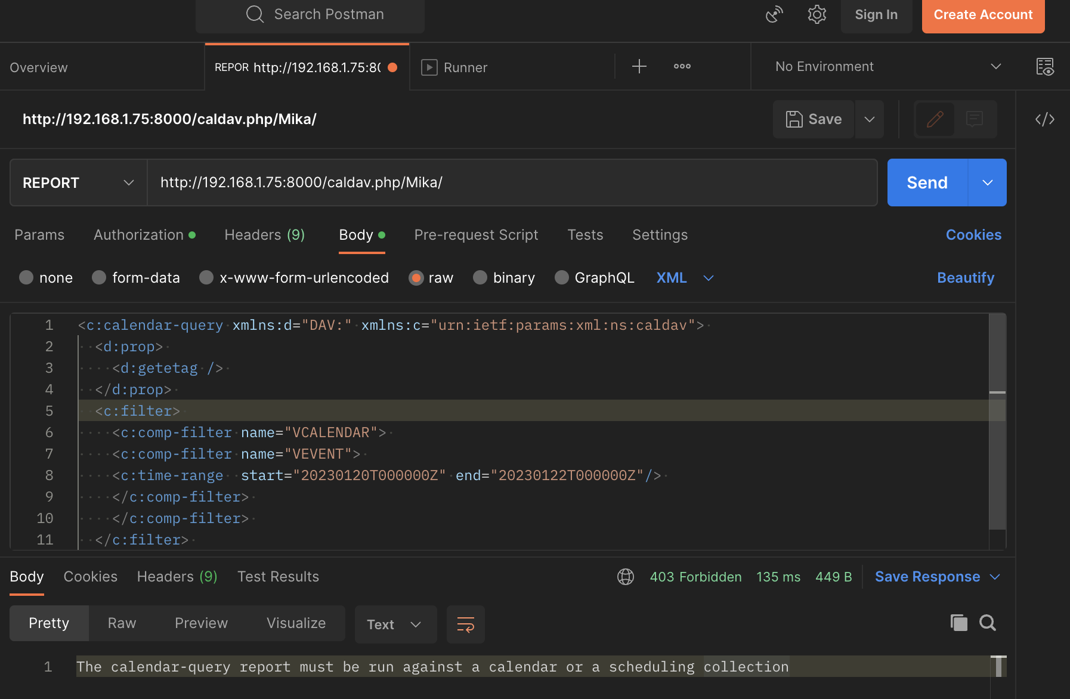Expand the REPORT method dropdown
Screen dimensions: 1070x699
[79, 183]
